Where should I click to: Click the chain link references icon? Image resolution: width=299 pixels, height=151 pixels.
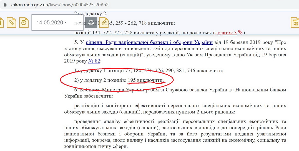pos(104,22)
